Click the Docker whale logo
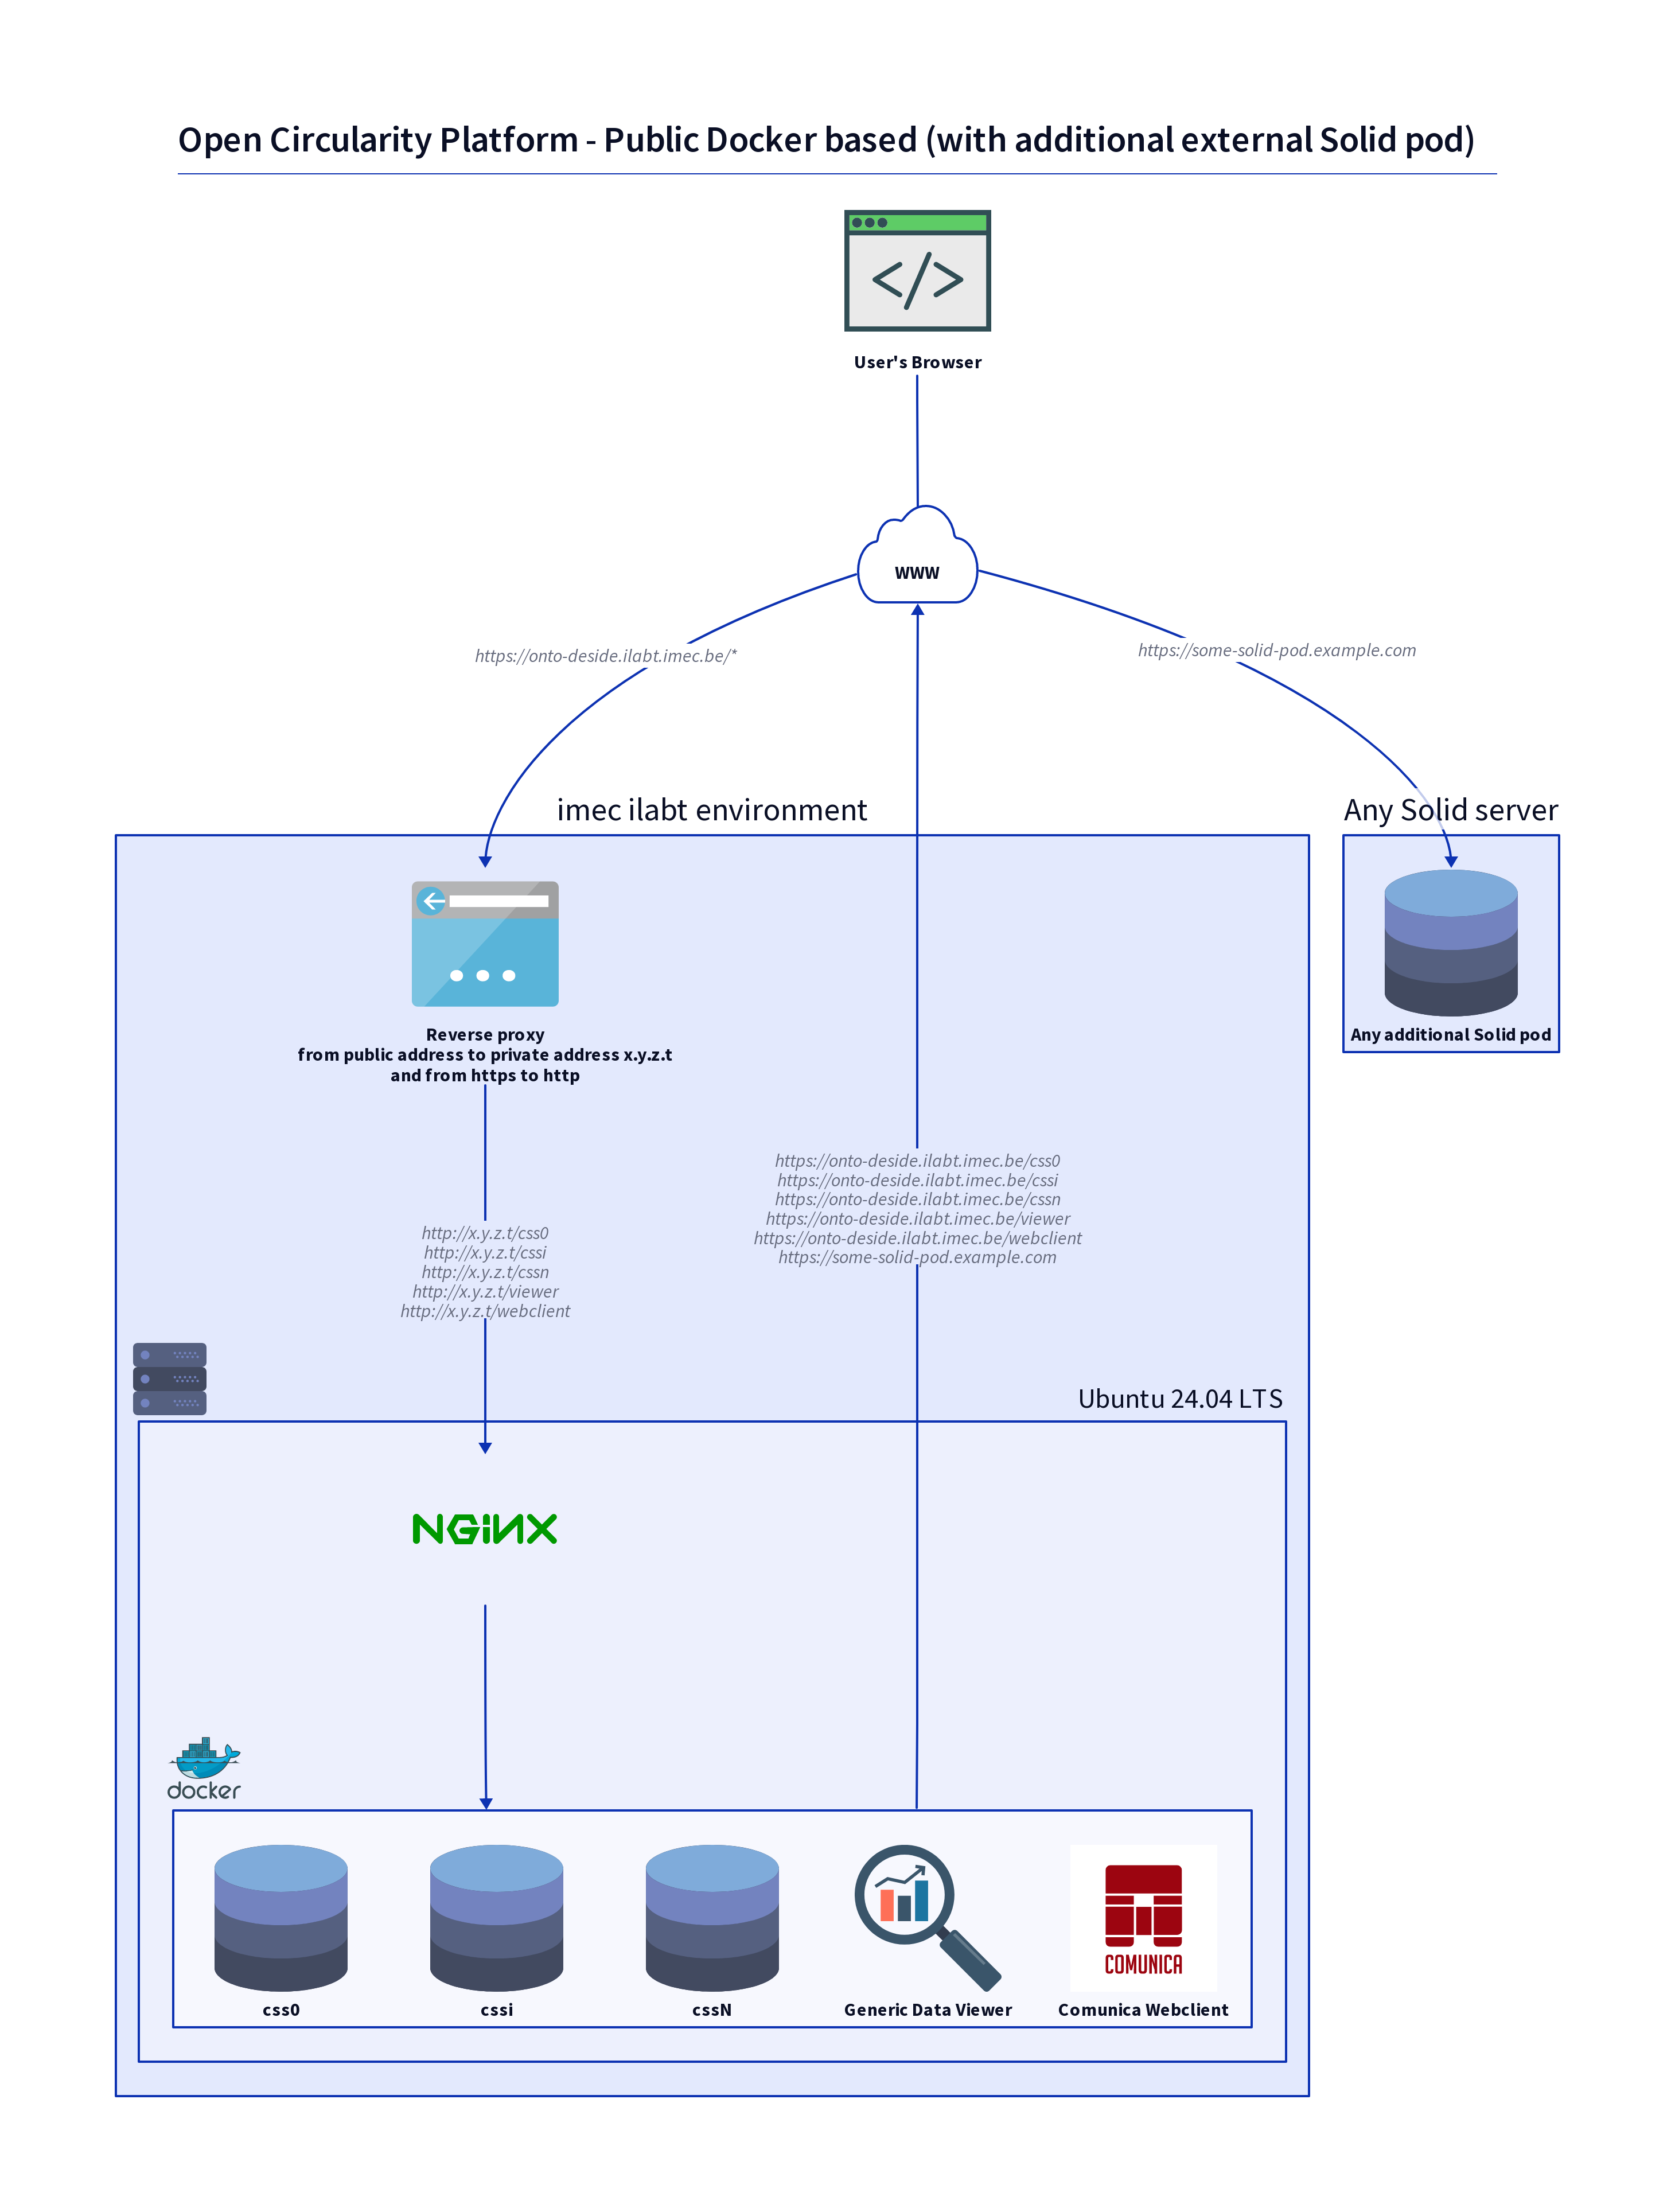Image resolution: width=1675 pixels, height=2212 pixels. 204,1768
